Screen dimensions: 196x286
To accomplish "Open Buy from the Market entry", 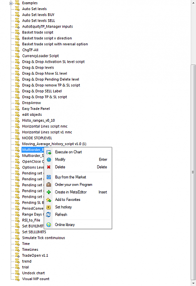I will (71, 177).
